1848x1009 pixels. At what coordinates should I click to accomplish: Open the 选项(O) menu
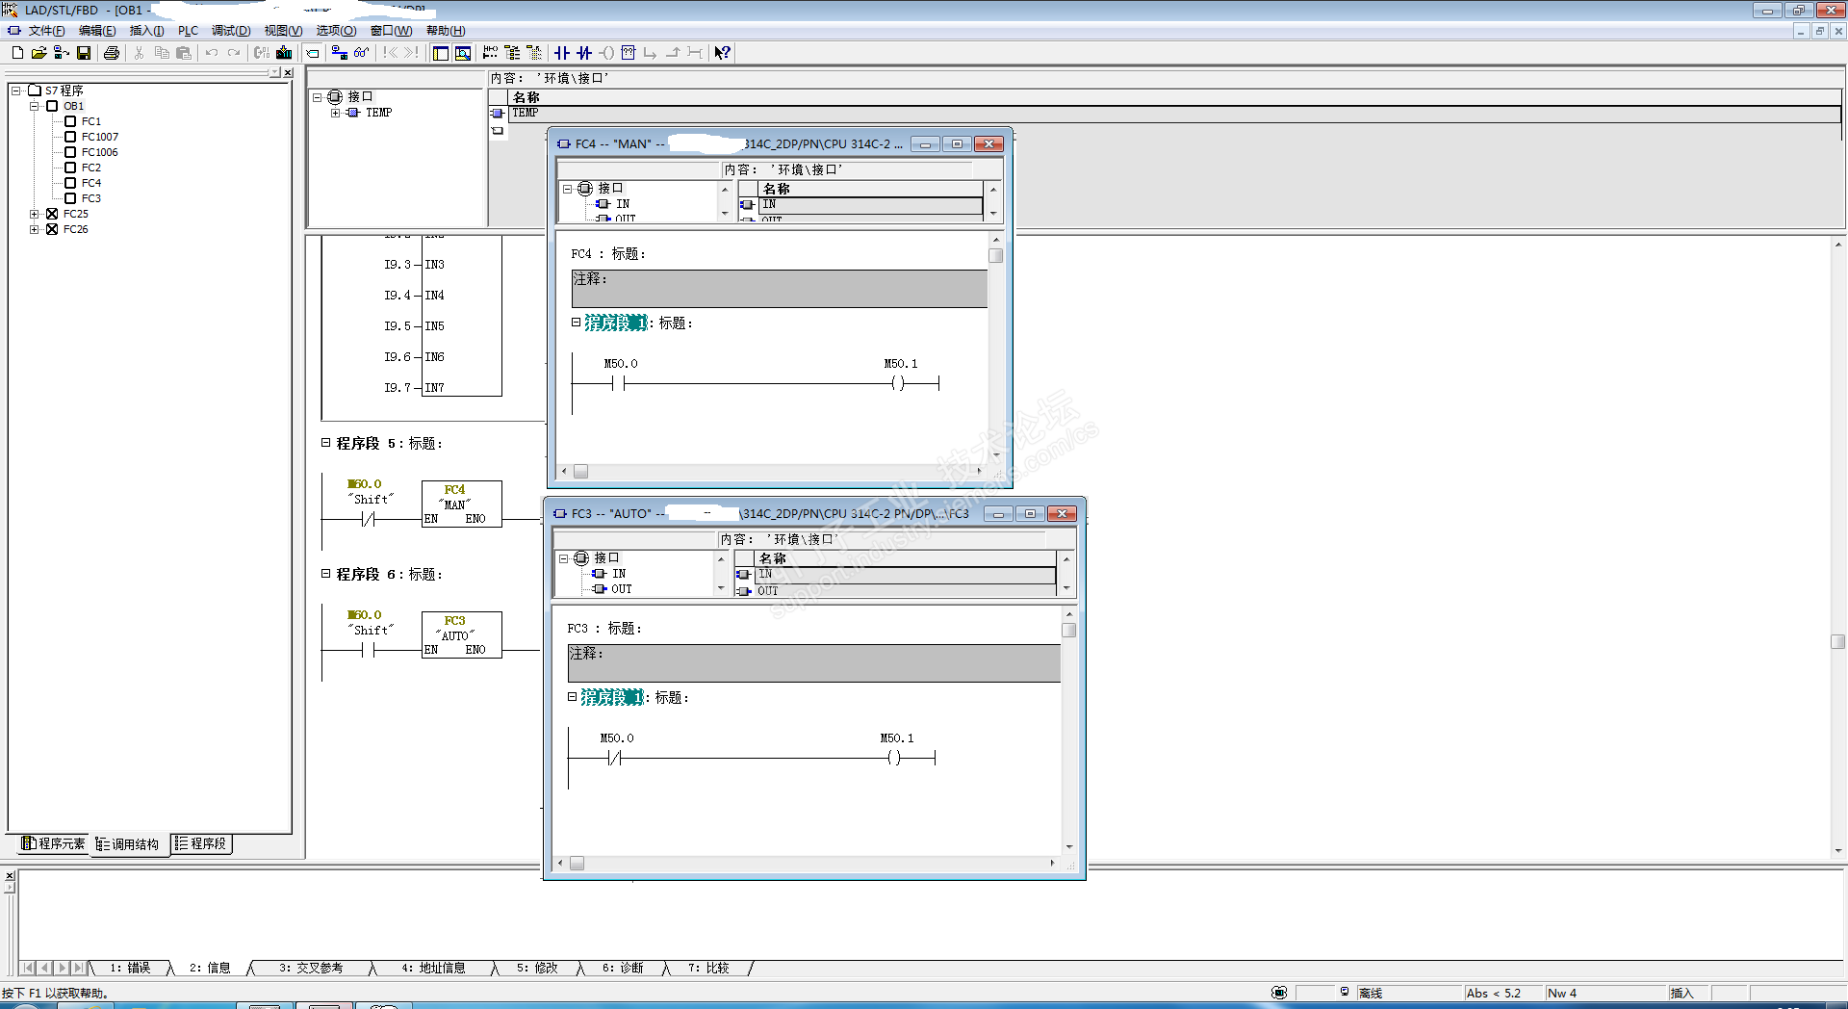click(x=336, y=31)
